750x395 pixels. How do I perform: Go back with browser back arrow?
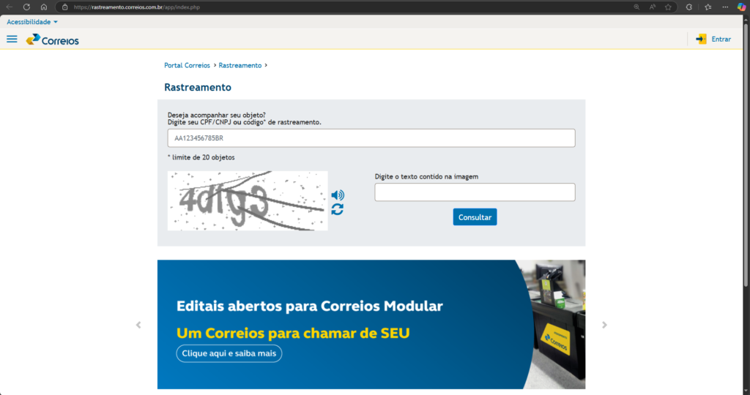pyautogui.click(x=9, y=7)
